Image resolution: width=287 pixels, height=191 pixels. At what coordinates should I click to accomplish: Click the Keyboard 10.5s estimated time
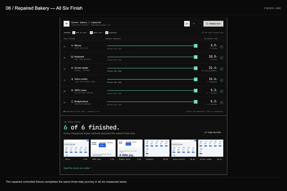[x=213, y=57]
